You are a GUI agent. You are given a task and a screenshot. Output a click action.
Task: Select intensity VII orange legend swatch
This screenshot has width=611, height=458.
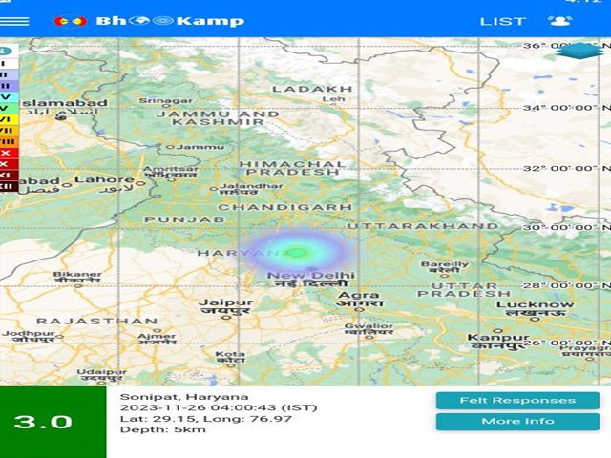pos(9,131)
